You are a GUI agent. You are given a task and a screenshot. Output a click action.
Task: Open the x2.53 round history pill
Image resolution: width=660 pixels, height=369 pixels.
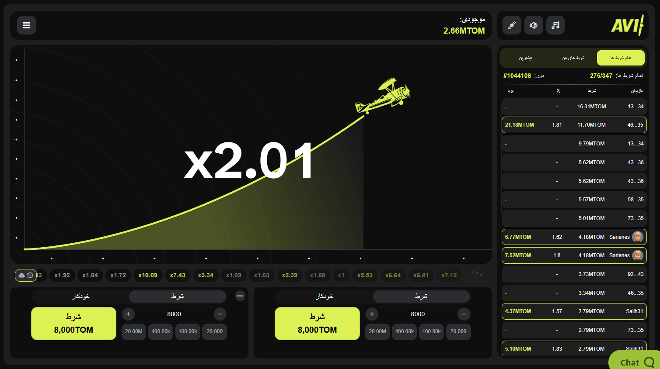365,275
